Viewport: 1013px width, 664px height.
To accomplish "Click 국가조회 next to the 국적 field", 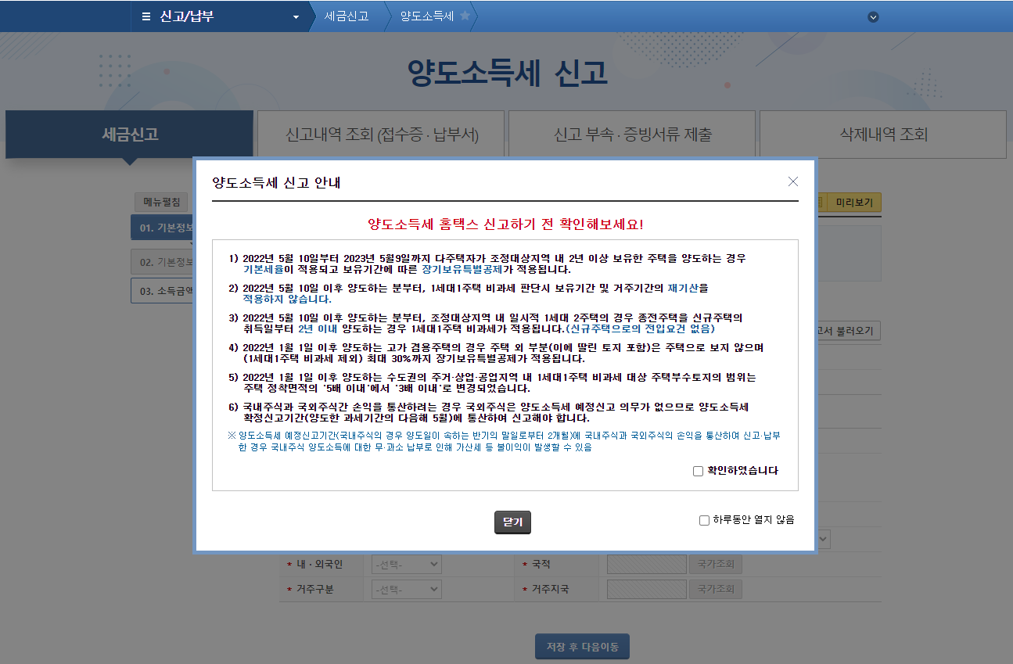I will [715, 563].
